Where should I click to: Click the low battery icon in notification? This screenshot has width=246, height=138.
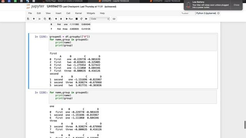(x=188, y=5)
